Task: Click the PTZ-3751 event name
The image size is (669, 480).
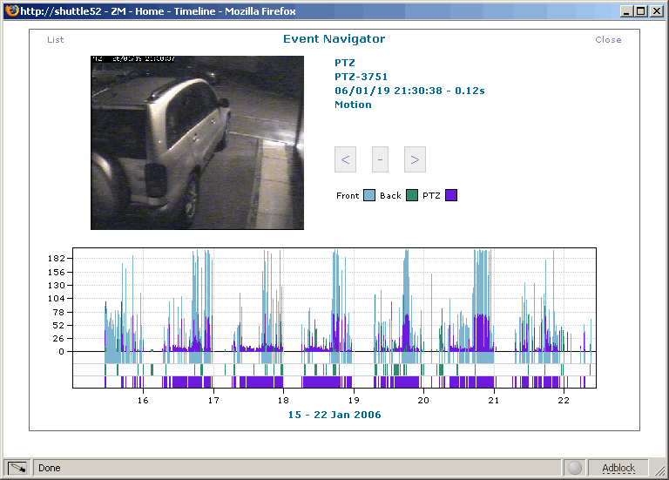Action: tap(361, 77)
